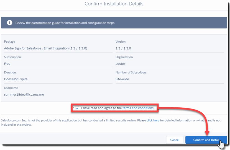Click the 'Username' field label
This screenshot has height=150, width=230.
pyautogui.click(x=11, y=88)
